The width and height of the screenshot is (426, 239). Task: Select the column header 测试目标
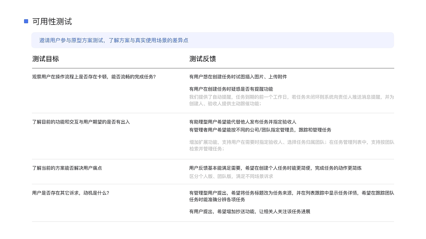[x=46, y=59]
